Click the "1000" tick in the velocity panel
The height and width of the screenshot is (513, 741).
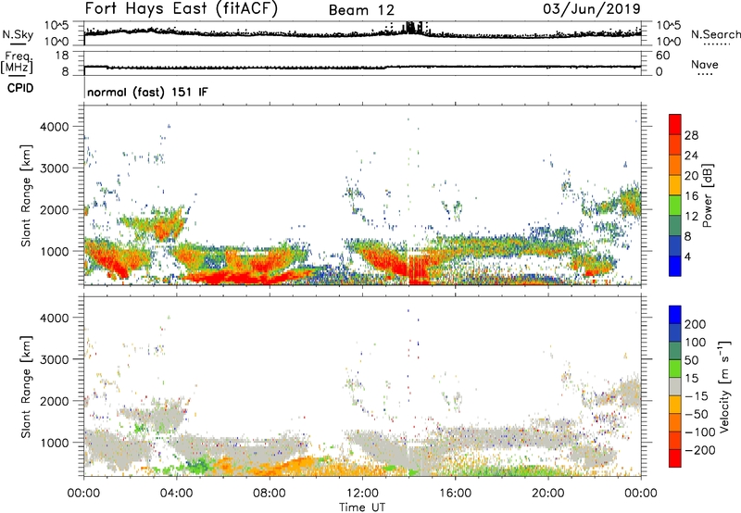54,443
